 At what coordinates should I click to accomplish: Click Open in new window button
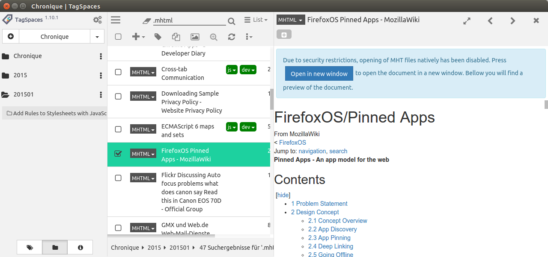(x=319, y=73)
